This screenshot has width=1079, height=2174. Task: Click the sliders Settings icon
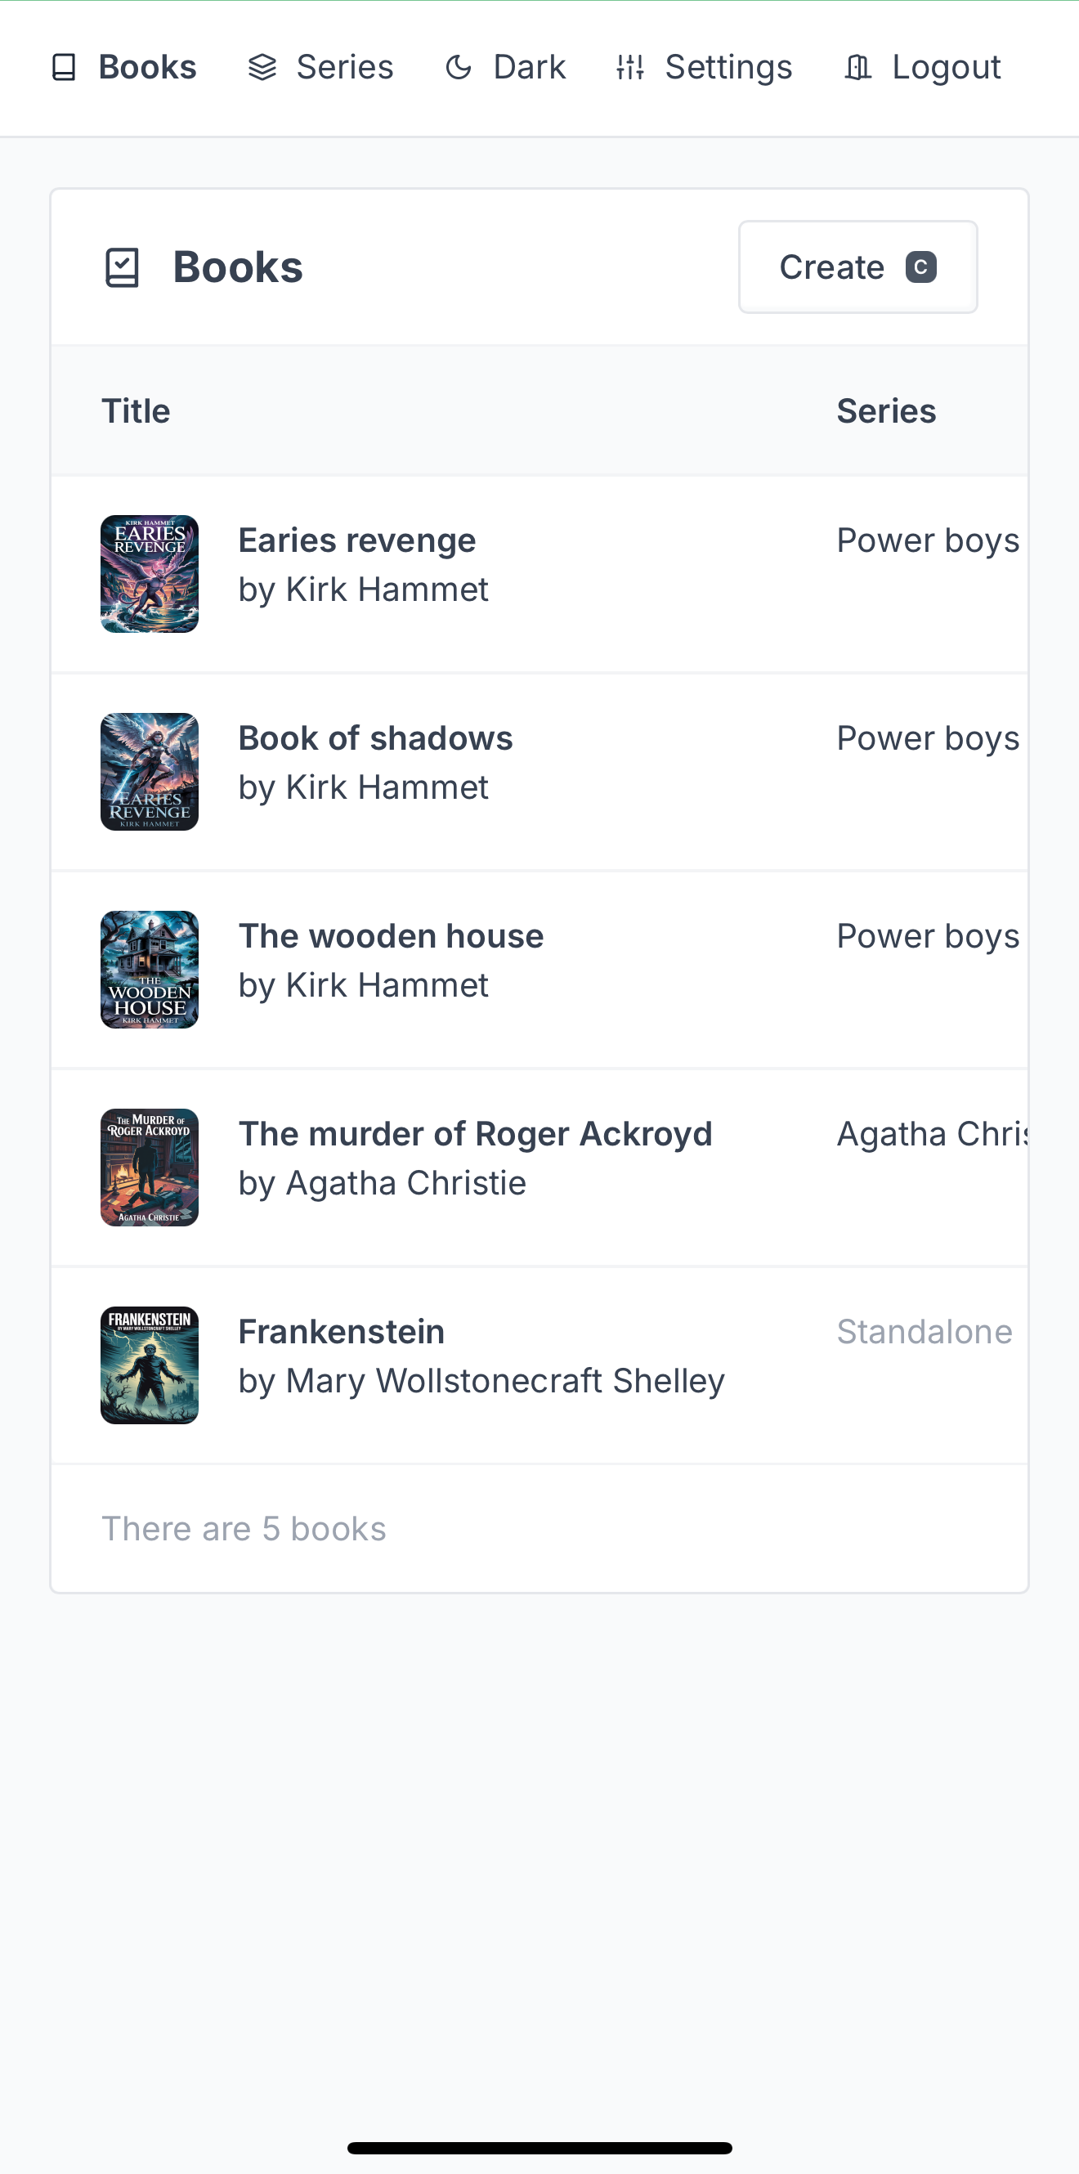point(630,68)
